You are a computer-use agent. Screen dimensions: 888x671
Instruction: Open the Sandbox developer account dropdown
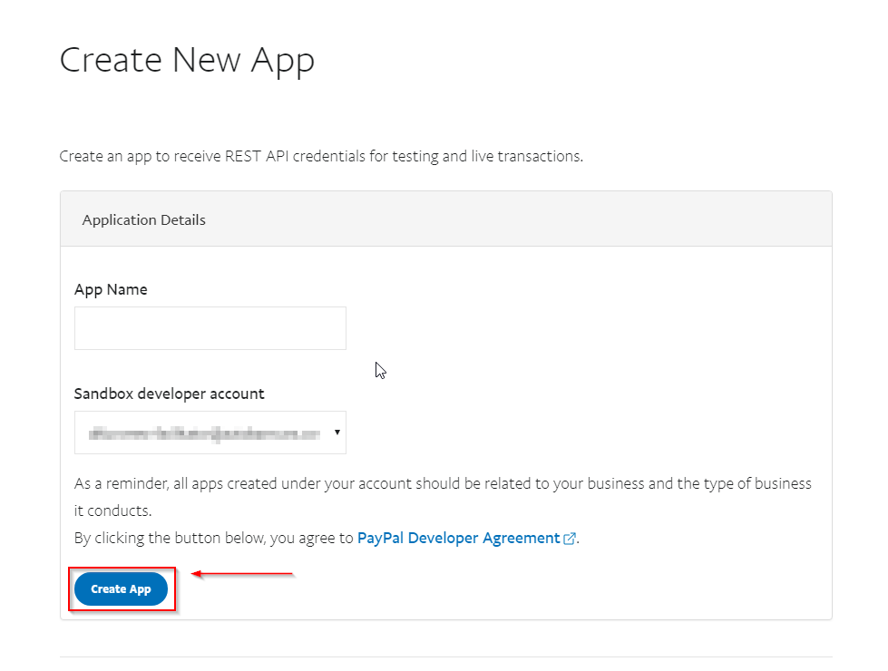(210, 433)
